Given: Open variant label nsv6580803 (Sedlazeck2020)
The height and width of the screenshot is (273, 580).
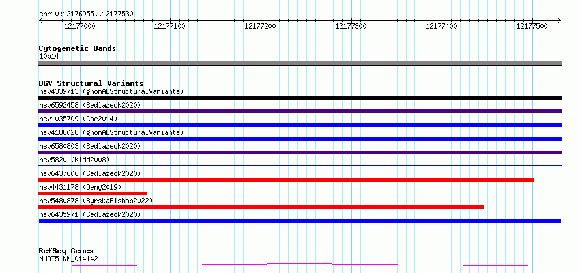Looking at the screenshot, I should click(90, 146).
